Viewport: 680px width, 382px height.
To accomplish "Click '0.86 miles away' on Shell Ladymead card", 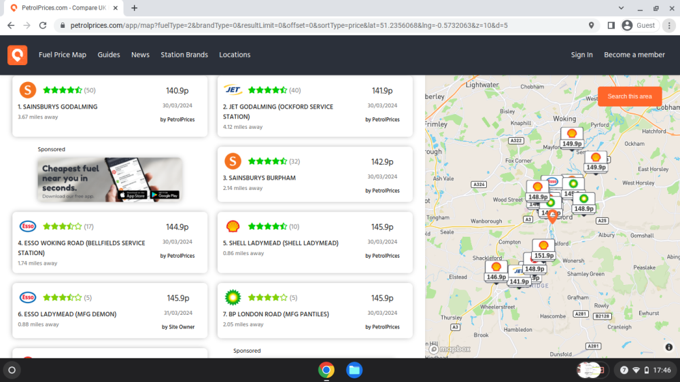I will click(x=243, y=253).
